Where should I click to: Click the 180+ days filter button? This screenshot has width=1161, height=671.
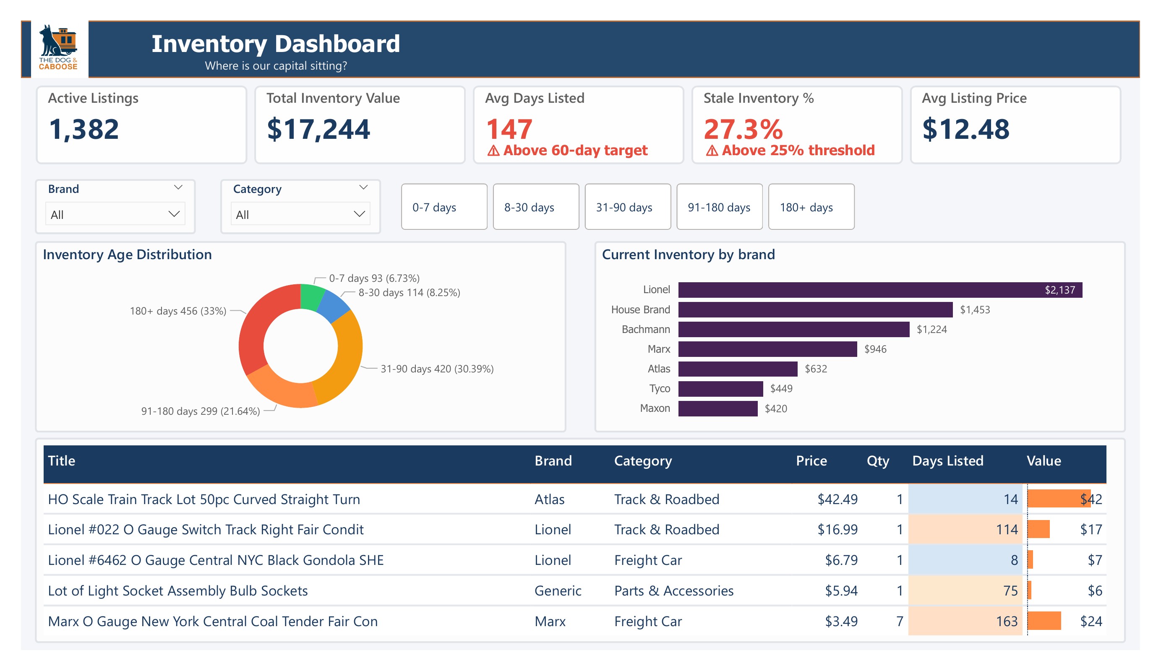click(811, 207)
